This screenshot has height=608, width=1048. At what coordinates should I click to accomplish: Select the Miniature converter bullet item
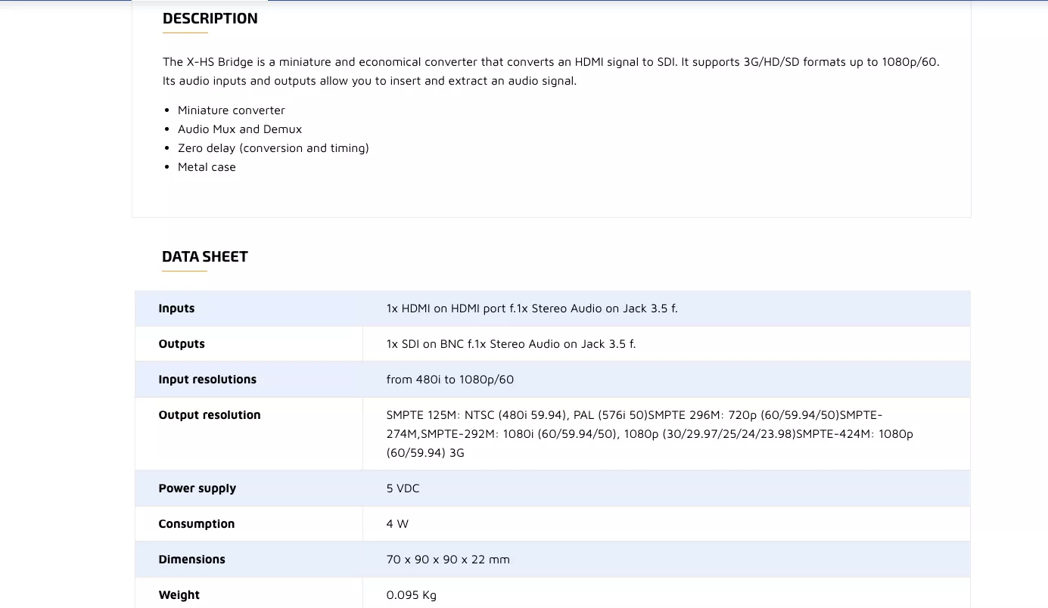click(x=232, y=110)
